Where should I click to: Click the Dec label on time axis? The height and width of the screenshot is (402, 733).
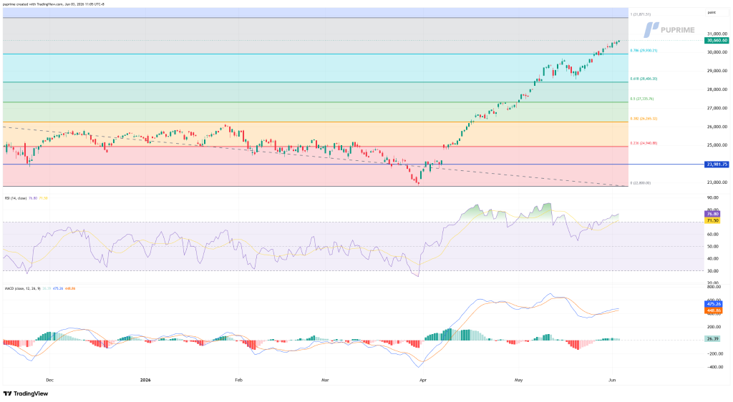click(x=49, y=380)
